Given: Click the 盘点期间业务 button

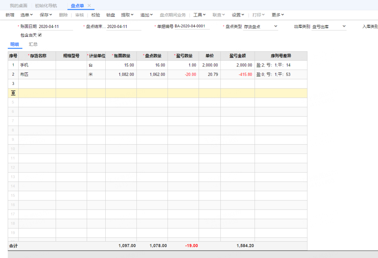Looking at the screenshot, I should coord(173,15).
